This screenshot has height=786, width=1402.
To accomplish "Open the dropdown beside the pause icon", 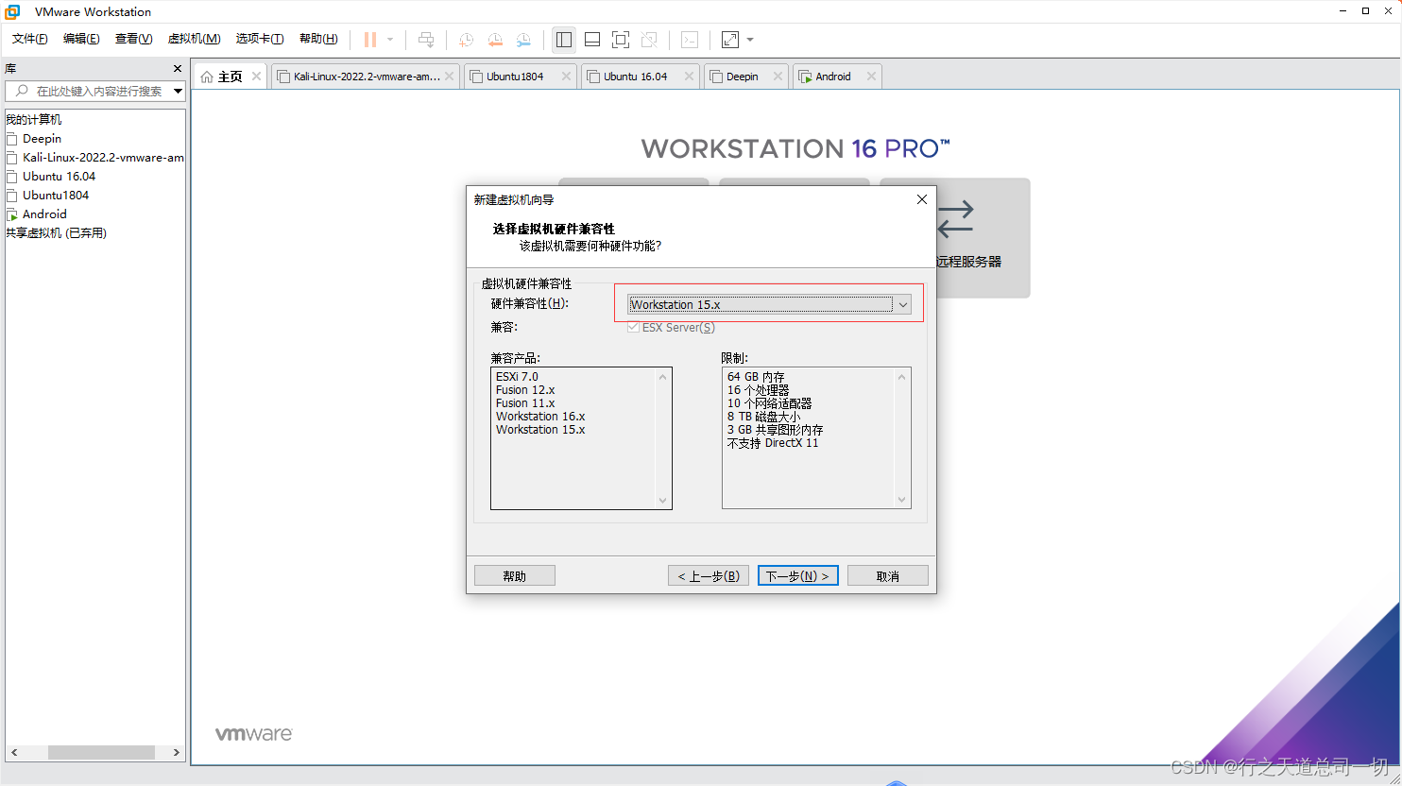I will tap(390, 40).
